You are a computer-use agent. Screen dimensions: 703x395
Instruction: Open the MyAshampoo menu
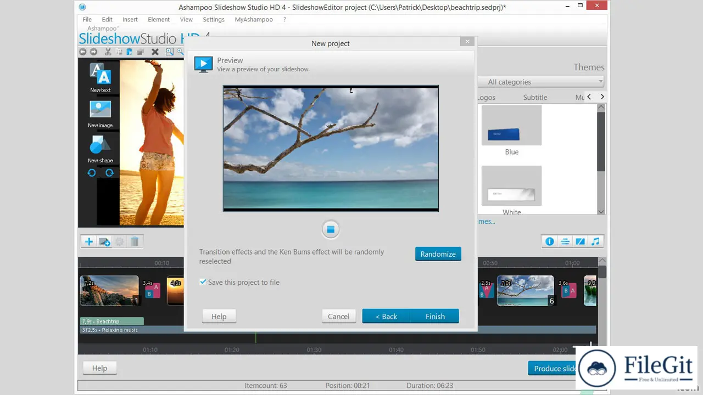pyautogui.click(x=254, y=19)
